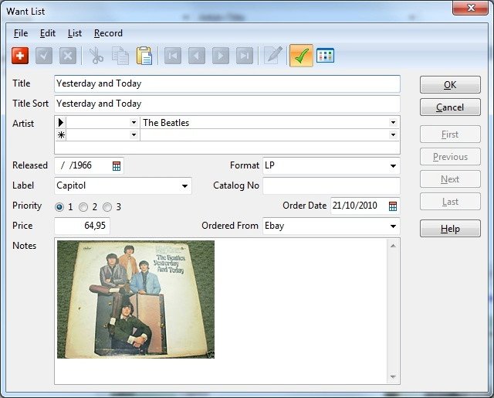Click the Next button on right panel
Viewport: 494px width, 398px height.
[450, 179]
